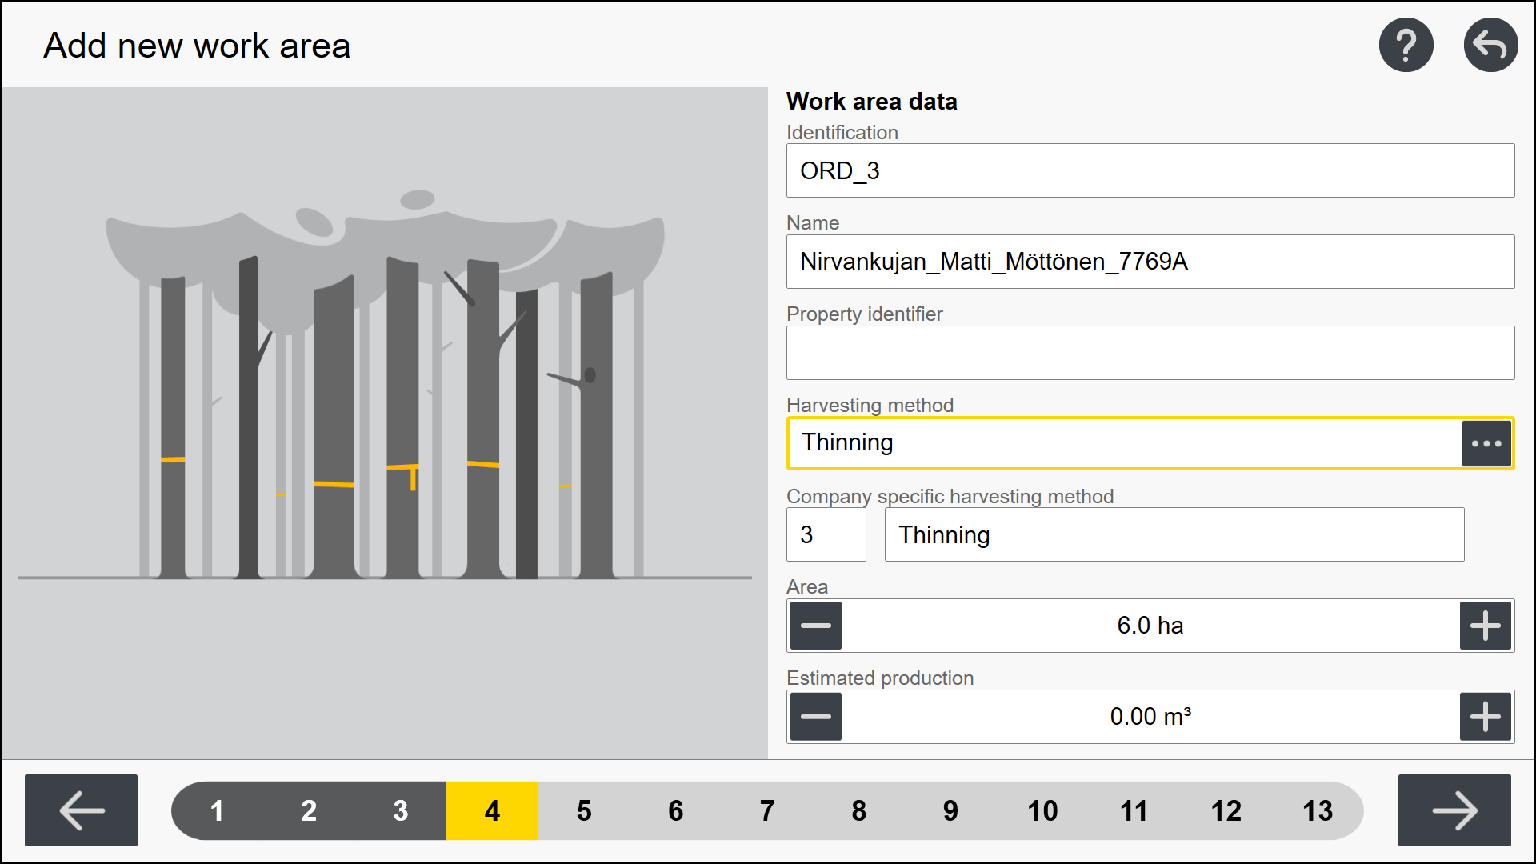This screenshot has width=1536, height=864.
Task: Increase Estimated production with plus icon
Action: coord(1486,717)
